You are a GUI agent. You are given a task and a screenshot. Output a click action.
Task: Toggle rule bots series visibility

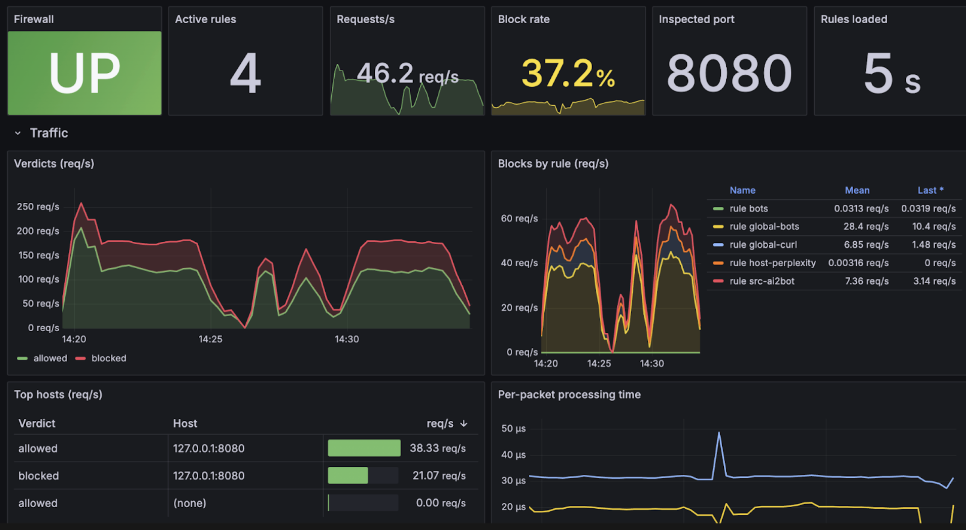[x=749, y=208]
